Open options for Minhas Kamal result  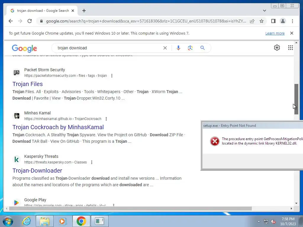106,119
